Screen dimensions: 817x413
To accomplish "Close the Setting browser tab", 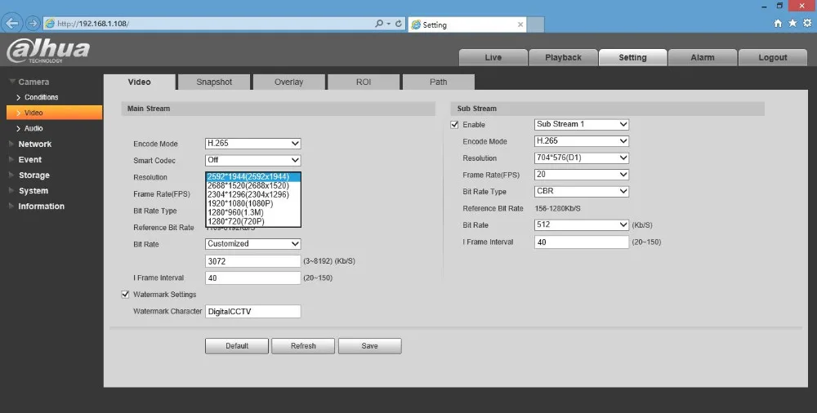I will coord(520,24).
